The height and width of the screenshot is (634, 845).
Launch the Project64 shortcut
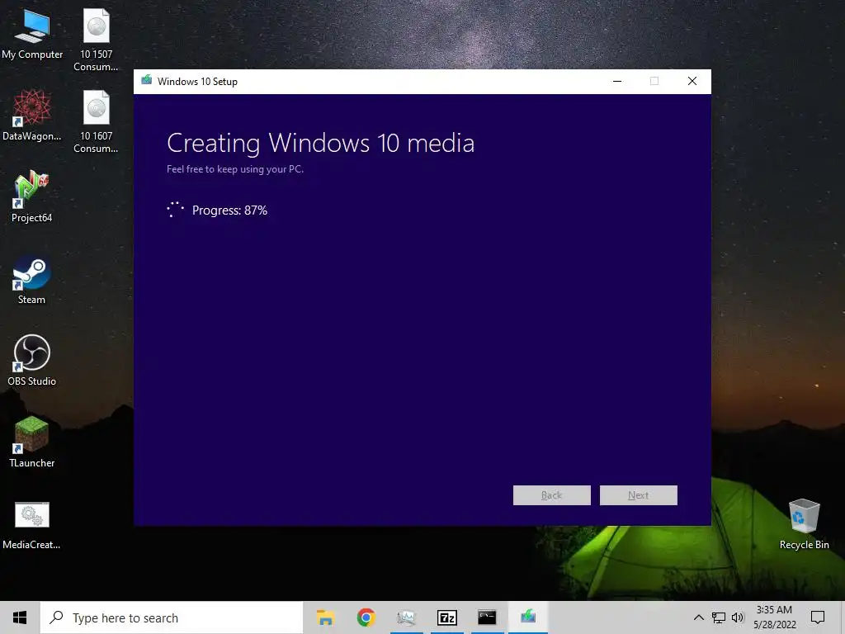coord(32,196)
